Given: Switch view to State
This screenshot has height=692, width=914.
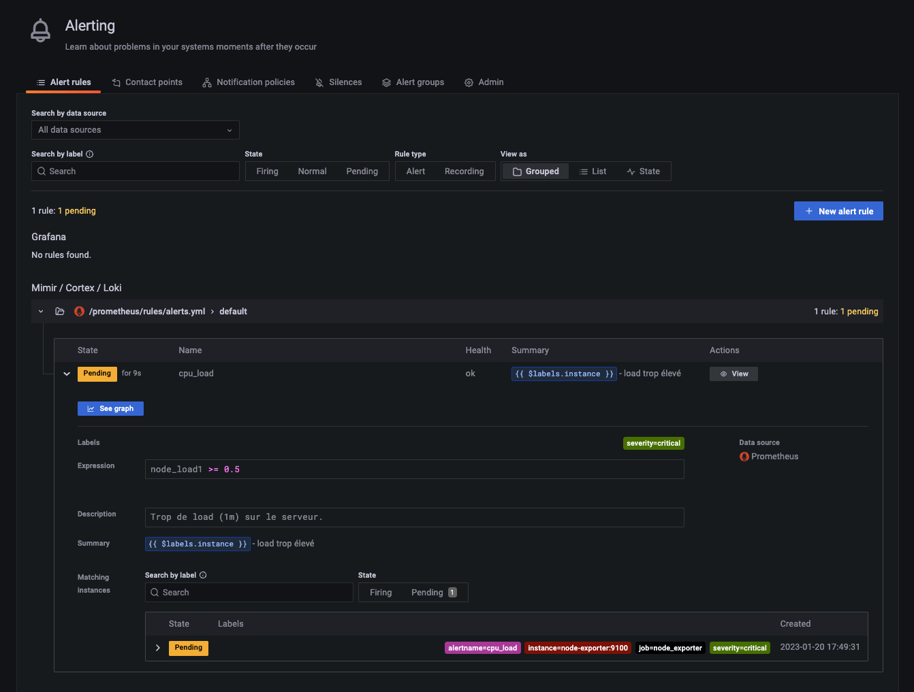Looking at the screenshot, I should click(644, 171).
